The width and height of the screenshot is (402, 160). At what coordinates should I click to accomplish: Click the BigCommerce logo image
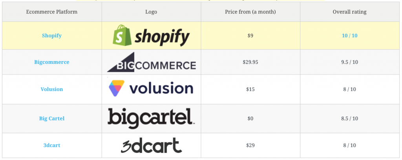pyautogui.click(x=151, y=62)
